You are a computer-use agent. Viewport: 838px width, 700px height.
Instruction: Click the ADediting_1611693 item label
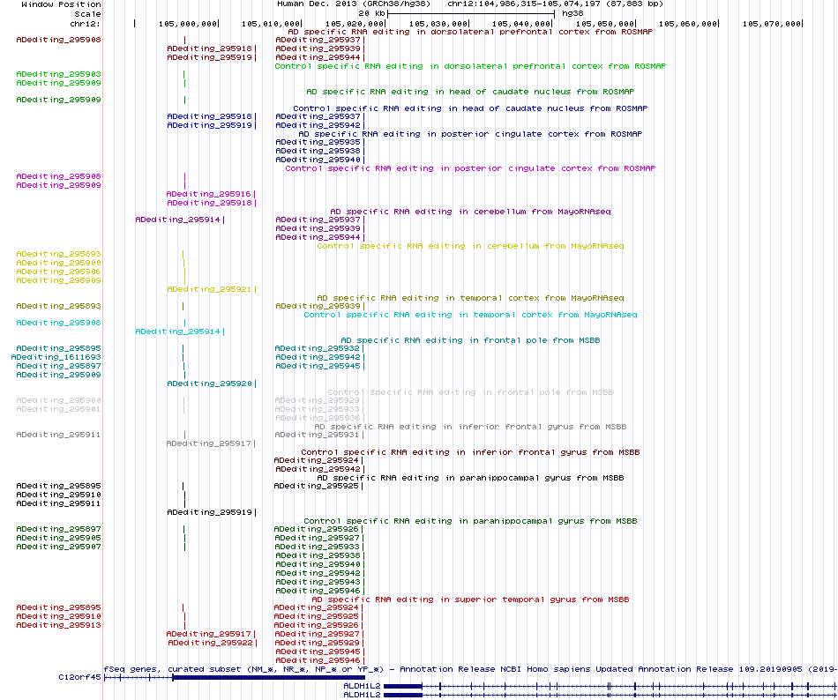pyautogui.click(x=56, y=357)
